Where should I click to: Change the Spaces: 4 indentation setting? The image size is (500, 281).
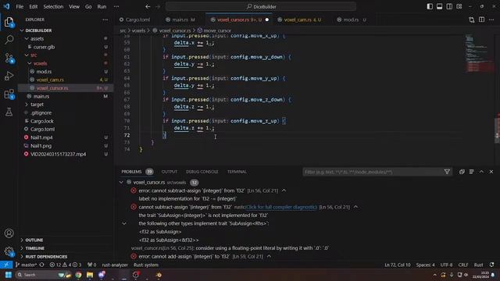pyautogui.click(x=425, y=265)
